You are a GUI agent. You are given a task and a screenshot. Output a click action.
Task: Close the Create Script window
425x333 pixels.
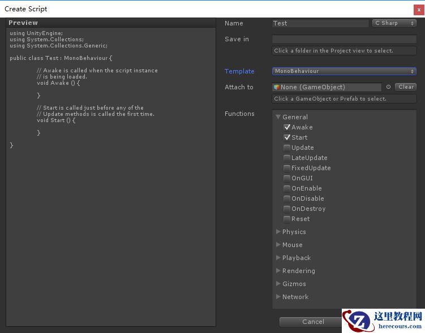(x=419, y=10)
